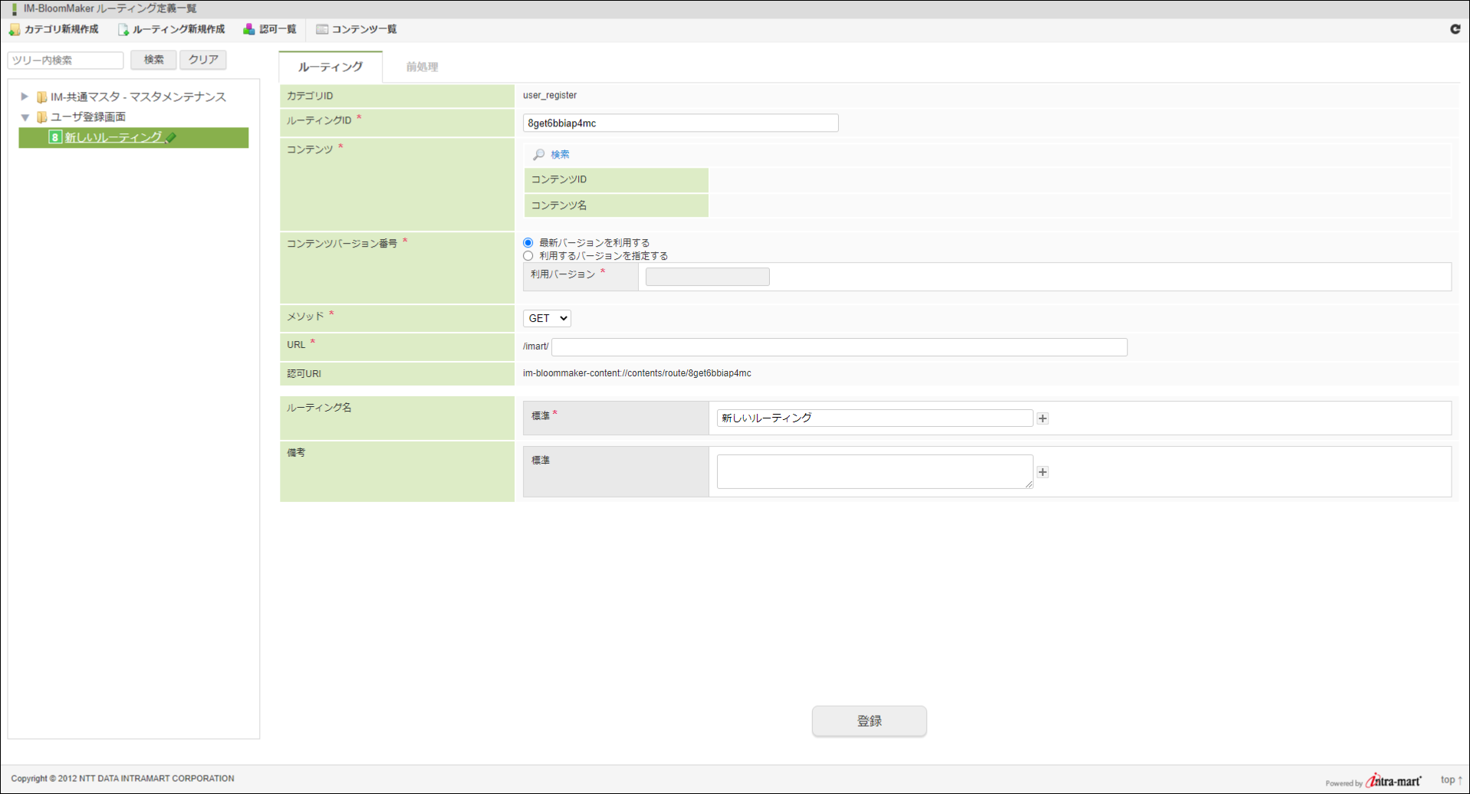This screenshot has height=794, width=1470.
Task: Add a locale with remarks plus icon
Action: (1042, 472)
